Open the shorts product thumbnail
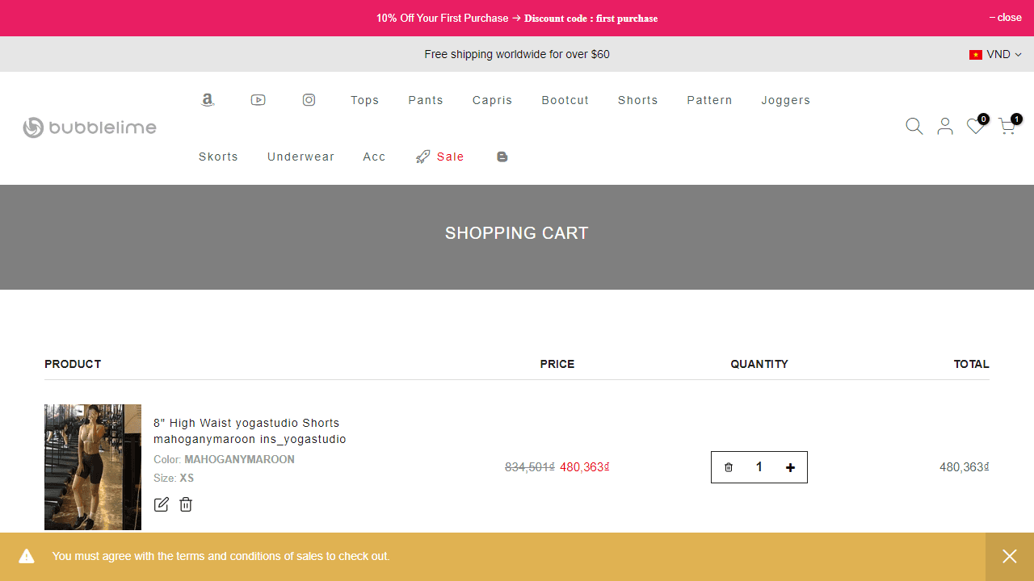Viewport: 1034px width, 581px height. (93, 467)
